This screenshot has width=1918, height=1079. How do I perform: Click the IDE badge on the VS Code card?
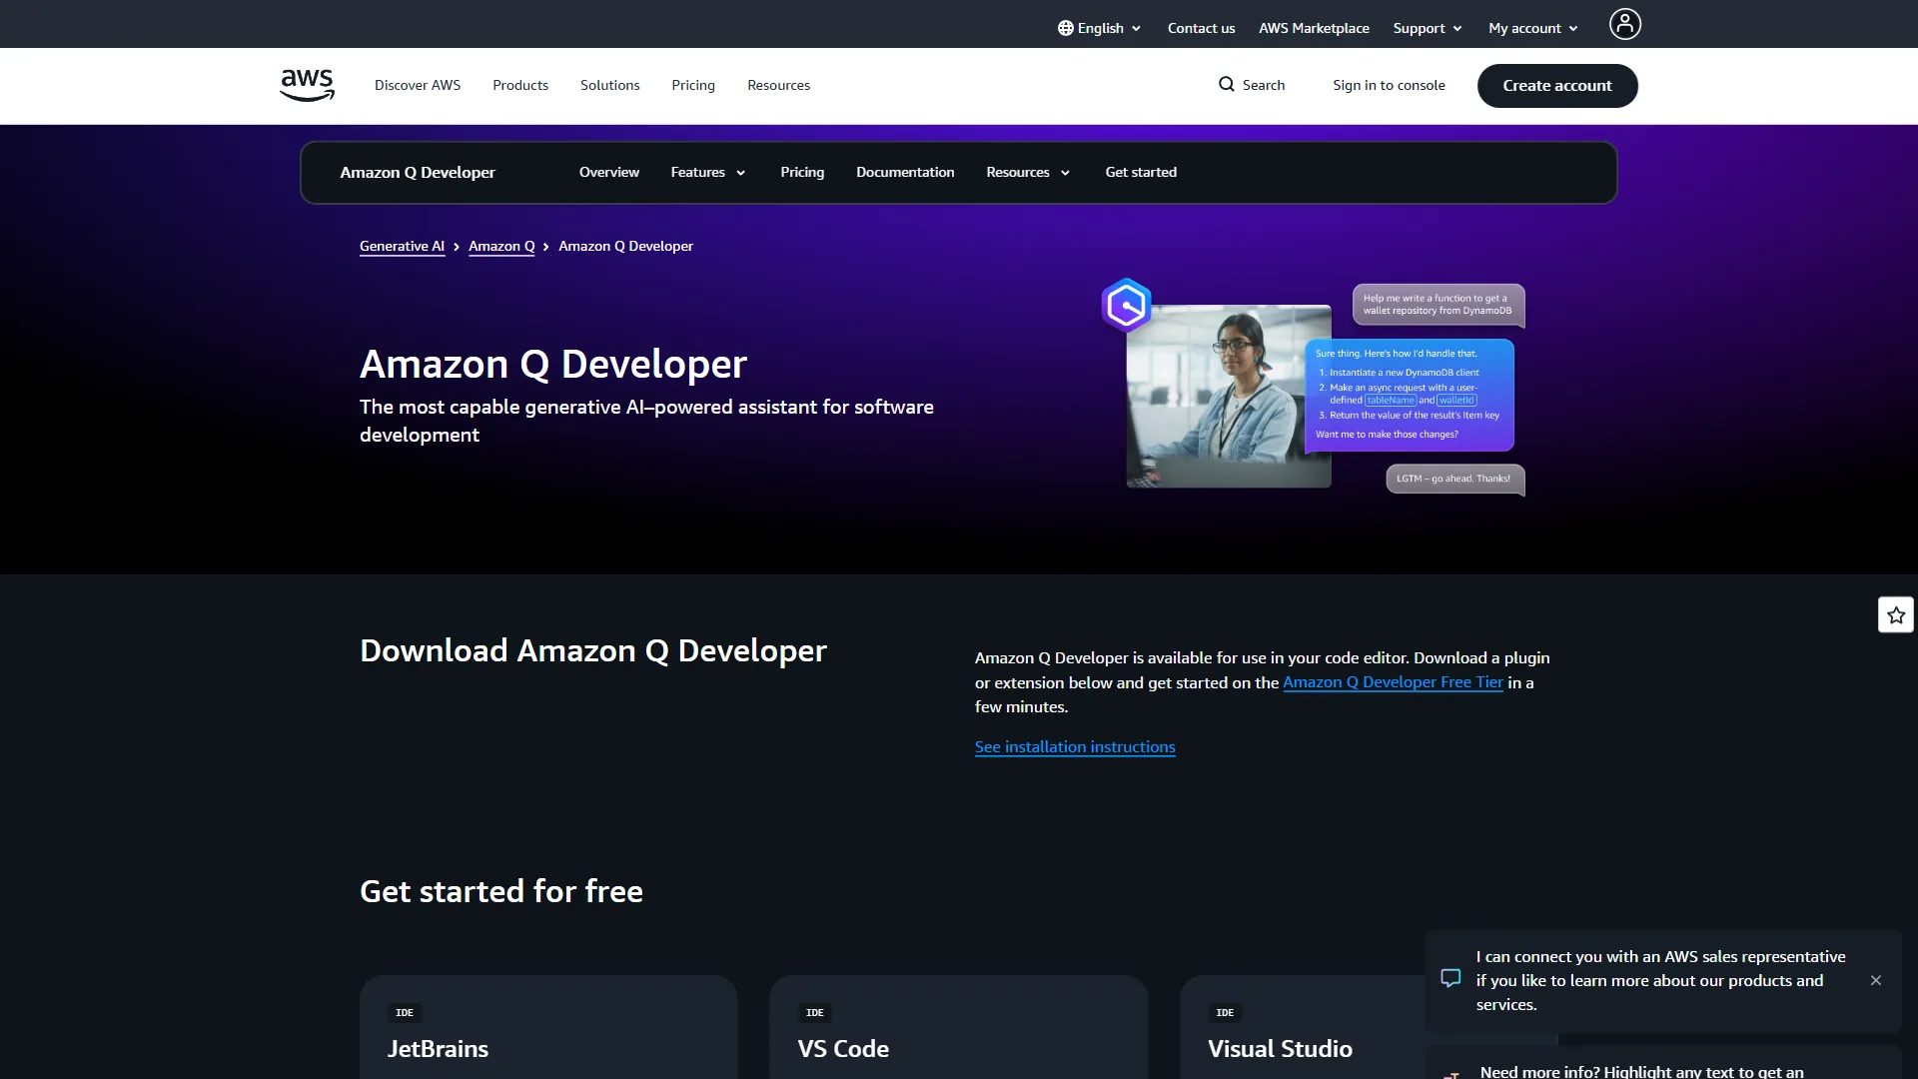pyautogui.click(x=815, y=1012)
